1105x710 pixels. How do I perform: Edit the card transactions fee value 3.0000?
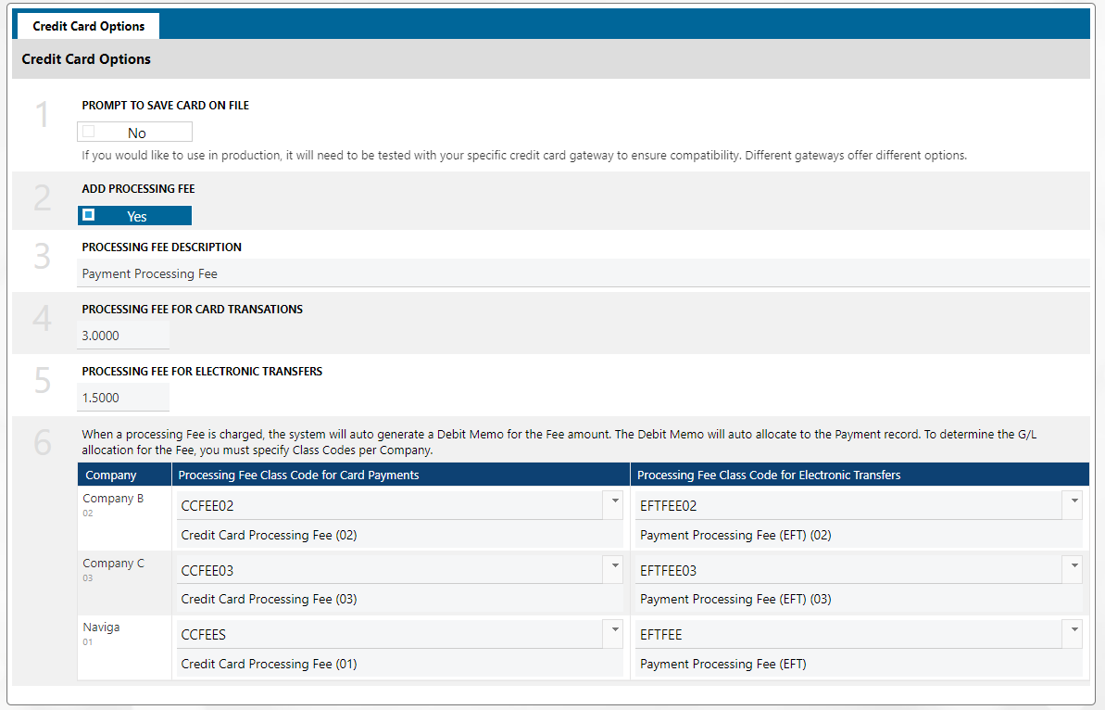tap(123, 336)
